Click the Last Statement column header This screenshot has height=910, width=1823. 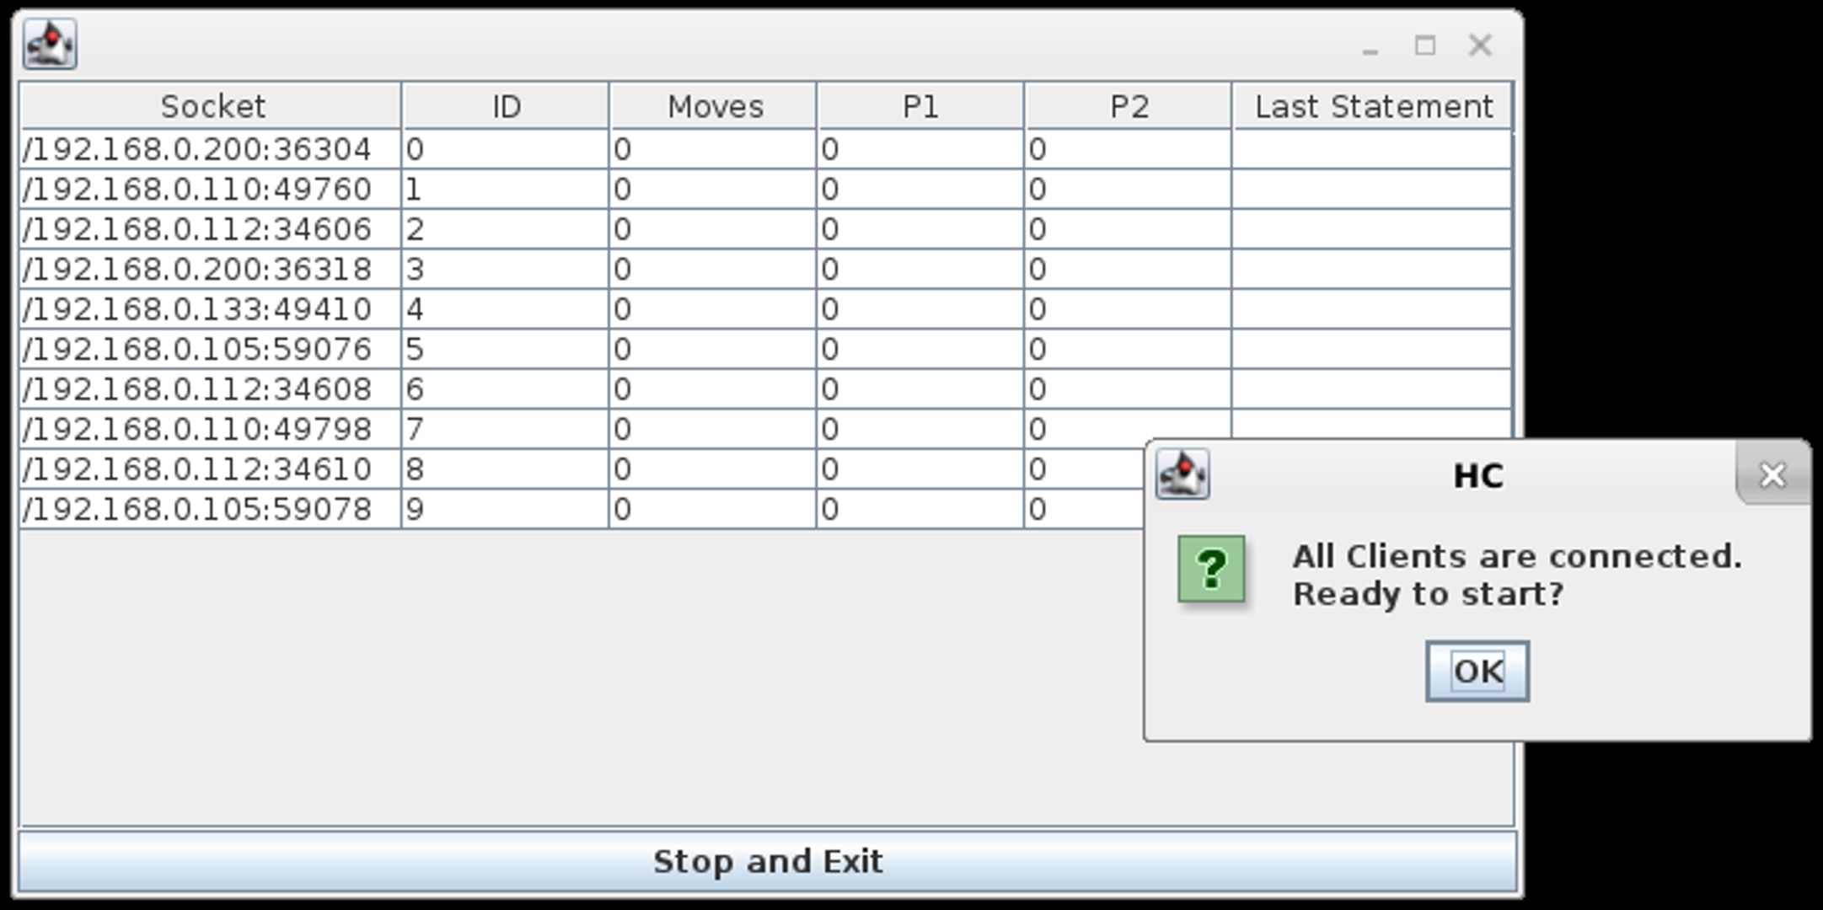coord(1373,107)
